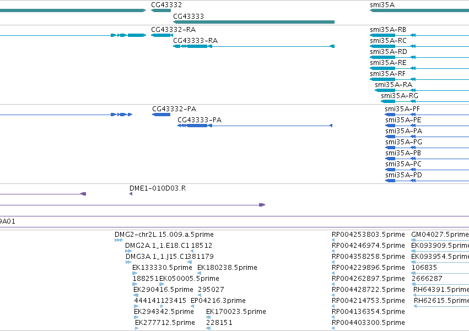
Task: Select transcript smi35A-RA
Action: click(393, 85)
